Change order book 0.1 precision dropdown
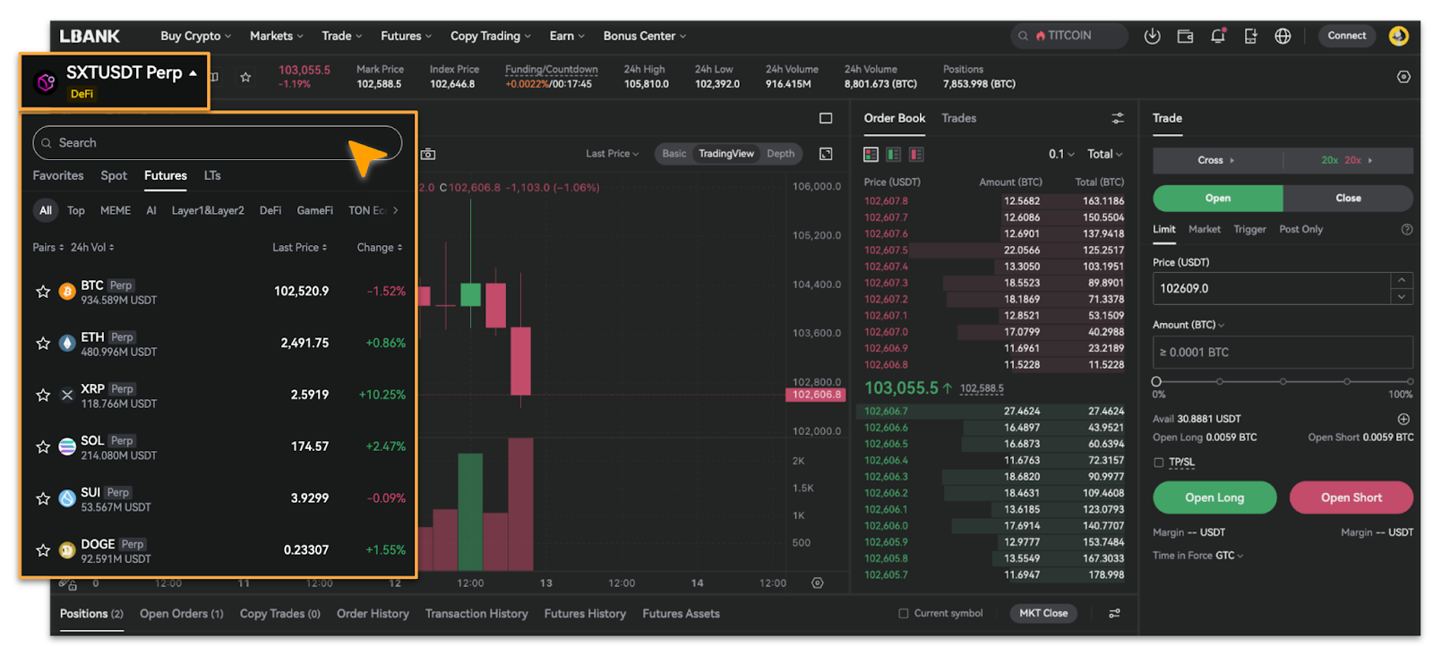 1061,154
